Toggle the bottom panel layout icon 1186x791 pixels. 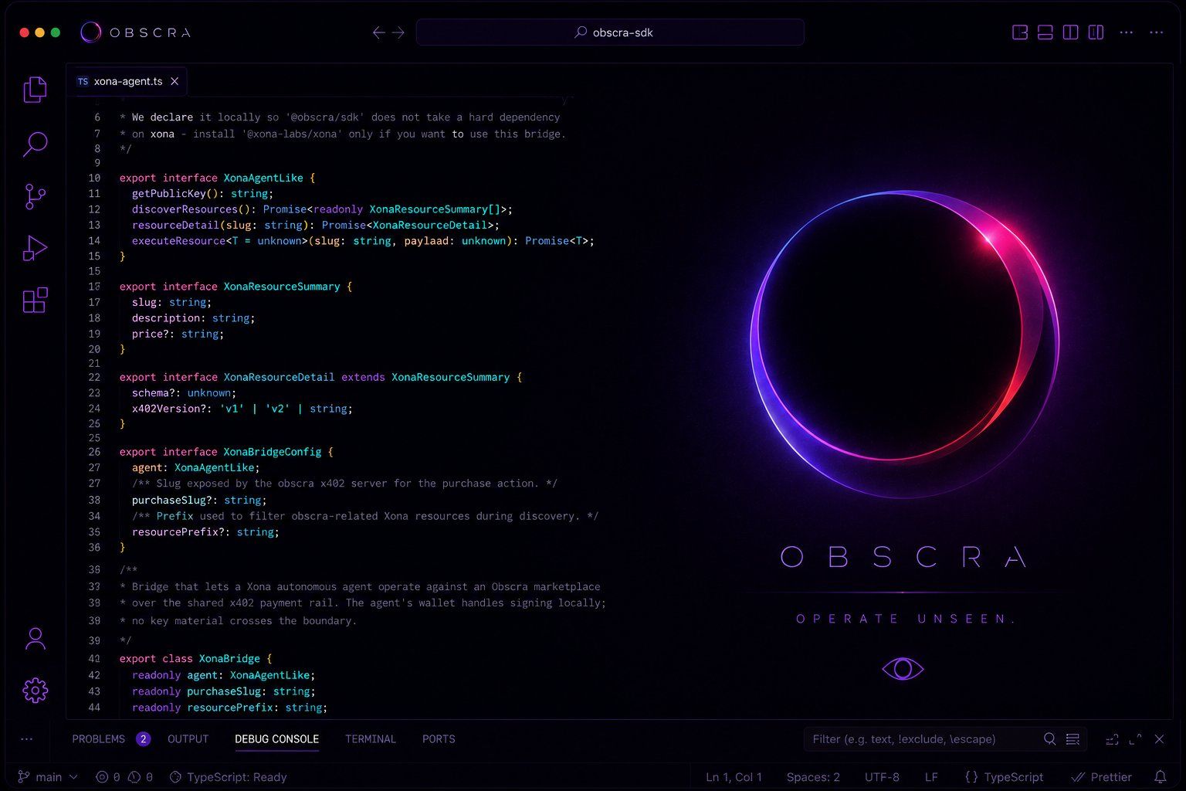pos(1045,32)
